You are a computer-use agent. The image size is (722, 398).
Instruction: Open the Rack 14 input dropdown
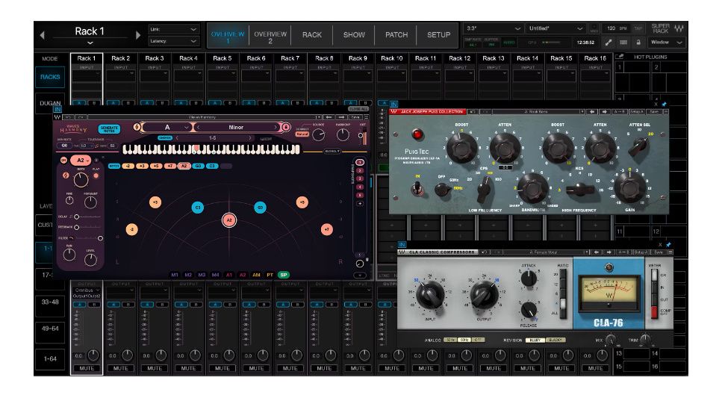[528, 75]
